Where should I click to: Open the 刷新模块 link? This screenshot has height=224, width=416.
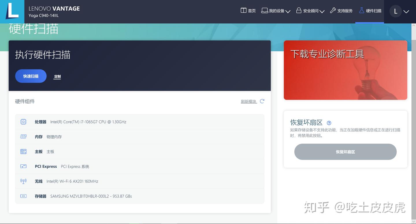(248, 101)
